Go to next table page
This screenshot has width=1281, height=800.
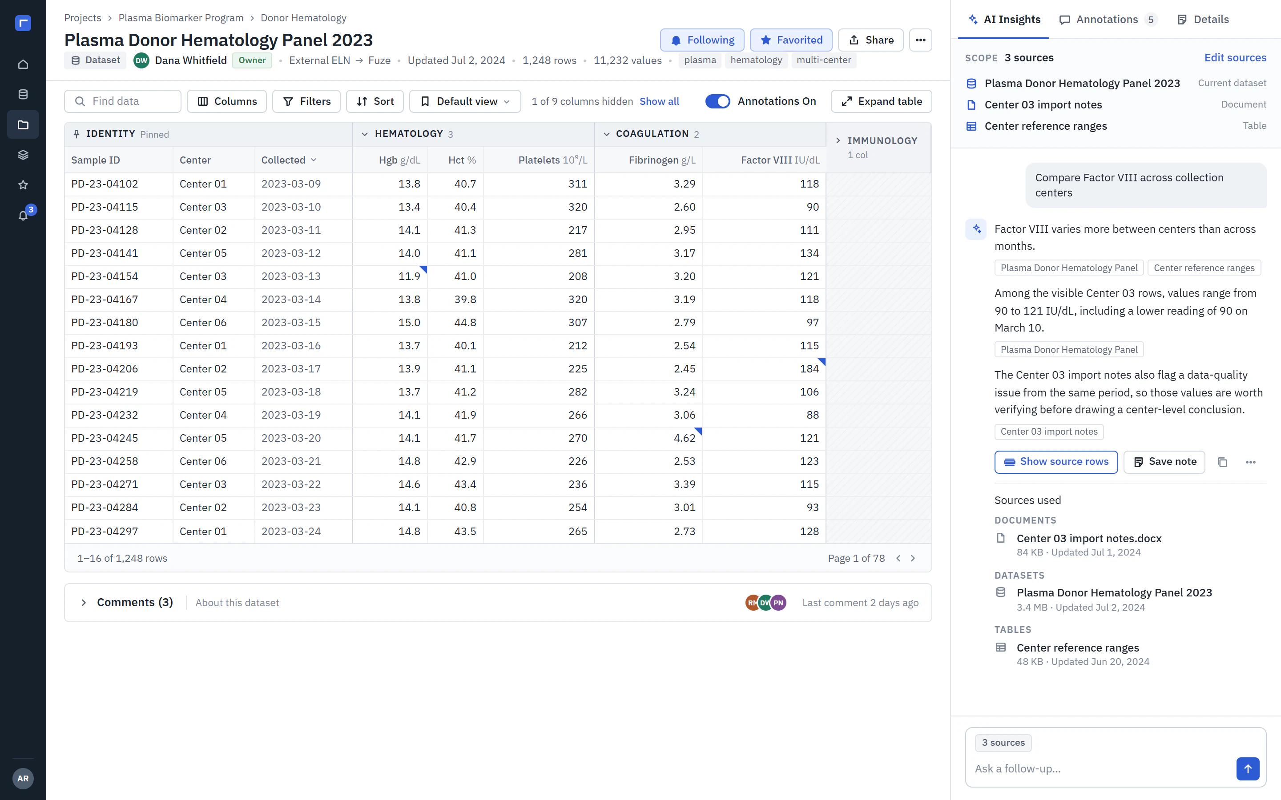(913, 558)
